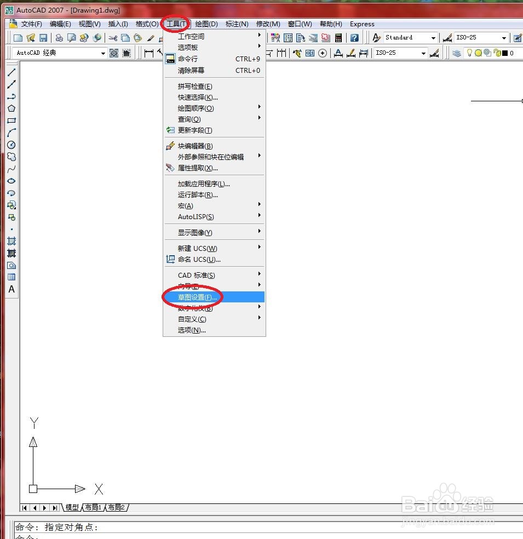
Task: Click the layer color black swatch
Action: [x=505, y=53]
